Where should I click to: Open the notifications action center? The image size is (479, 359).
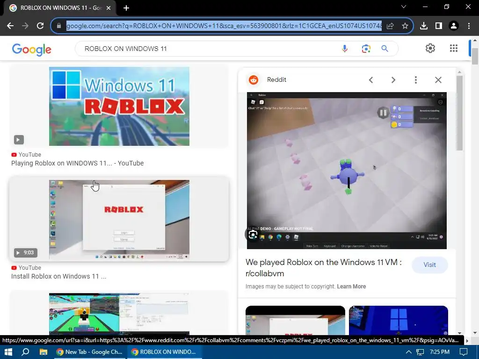(x=464, y=352)
